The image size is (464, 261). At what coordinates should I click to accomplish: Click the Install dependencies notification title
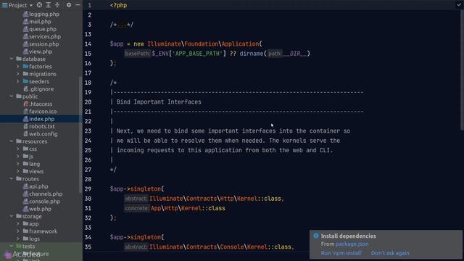coord(349,236)
